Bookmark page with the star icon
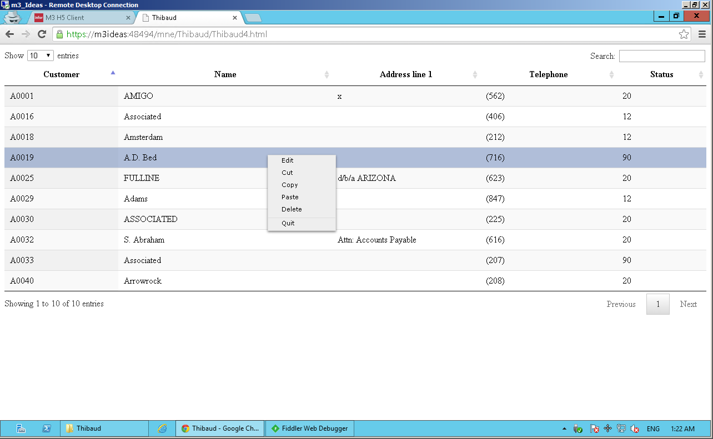The width and height of the screenshot is (713, 439). pos(684,34)
